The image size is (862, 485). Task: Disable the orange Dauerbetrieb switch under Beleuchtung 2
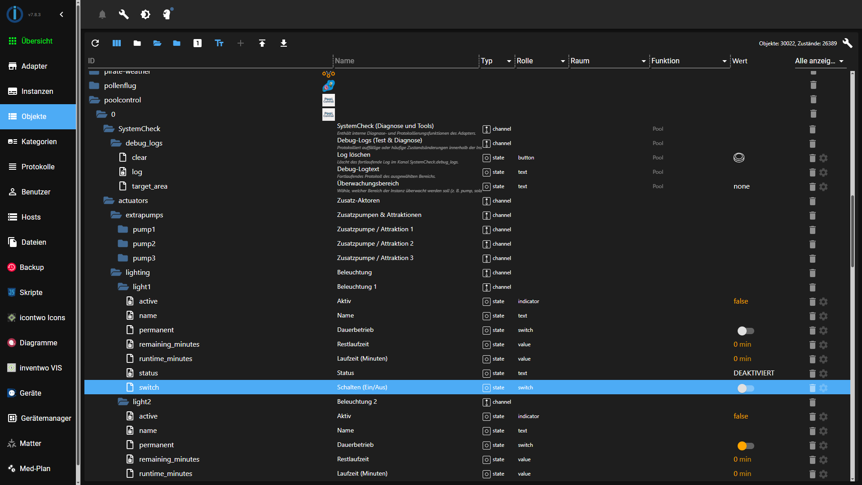click(745, 446)
